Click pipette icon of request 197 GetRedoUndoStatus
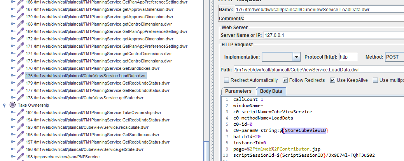This screenshot has width=404, height=161. 20,142
